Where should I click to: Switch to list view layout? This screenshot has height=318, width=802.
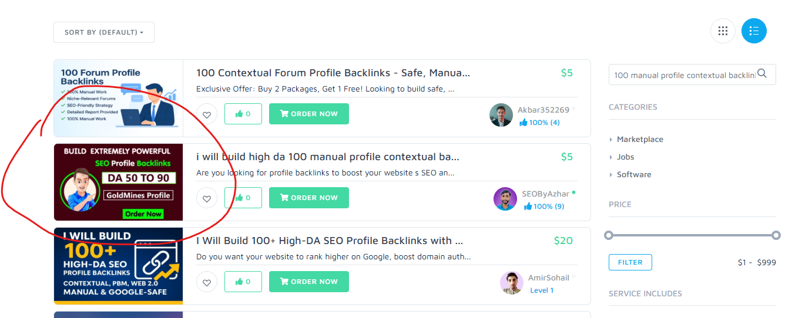(x=754, y=31)
